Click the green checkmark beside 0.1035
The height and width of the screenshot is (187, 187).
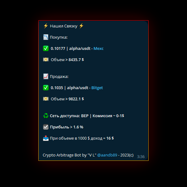(46, 88)
